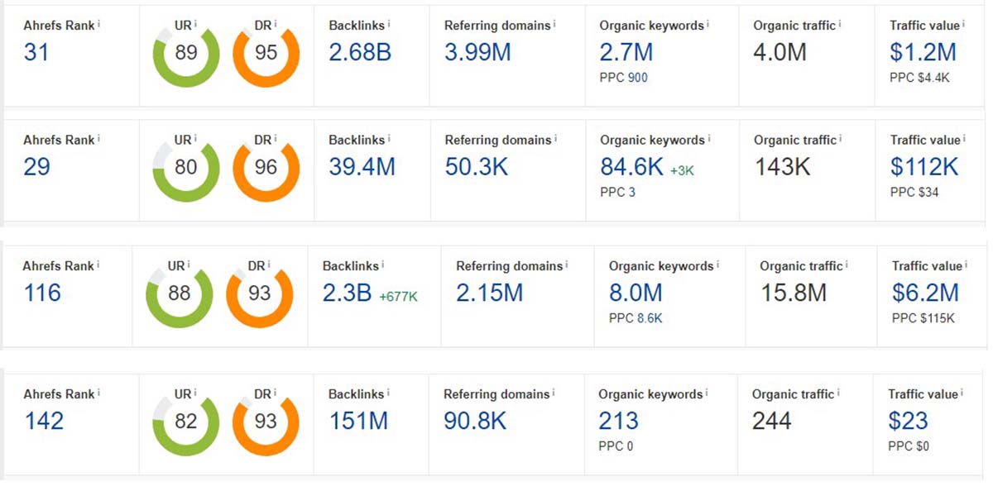Click Organic keywords info icon above 213
Viewport: 993px width, 496px height.
click(x=708, y=393)
